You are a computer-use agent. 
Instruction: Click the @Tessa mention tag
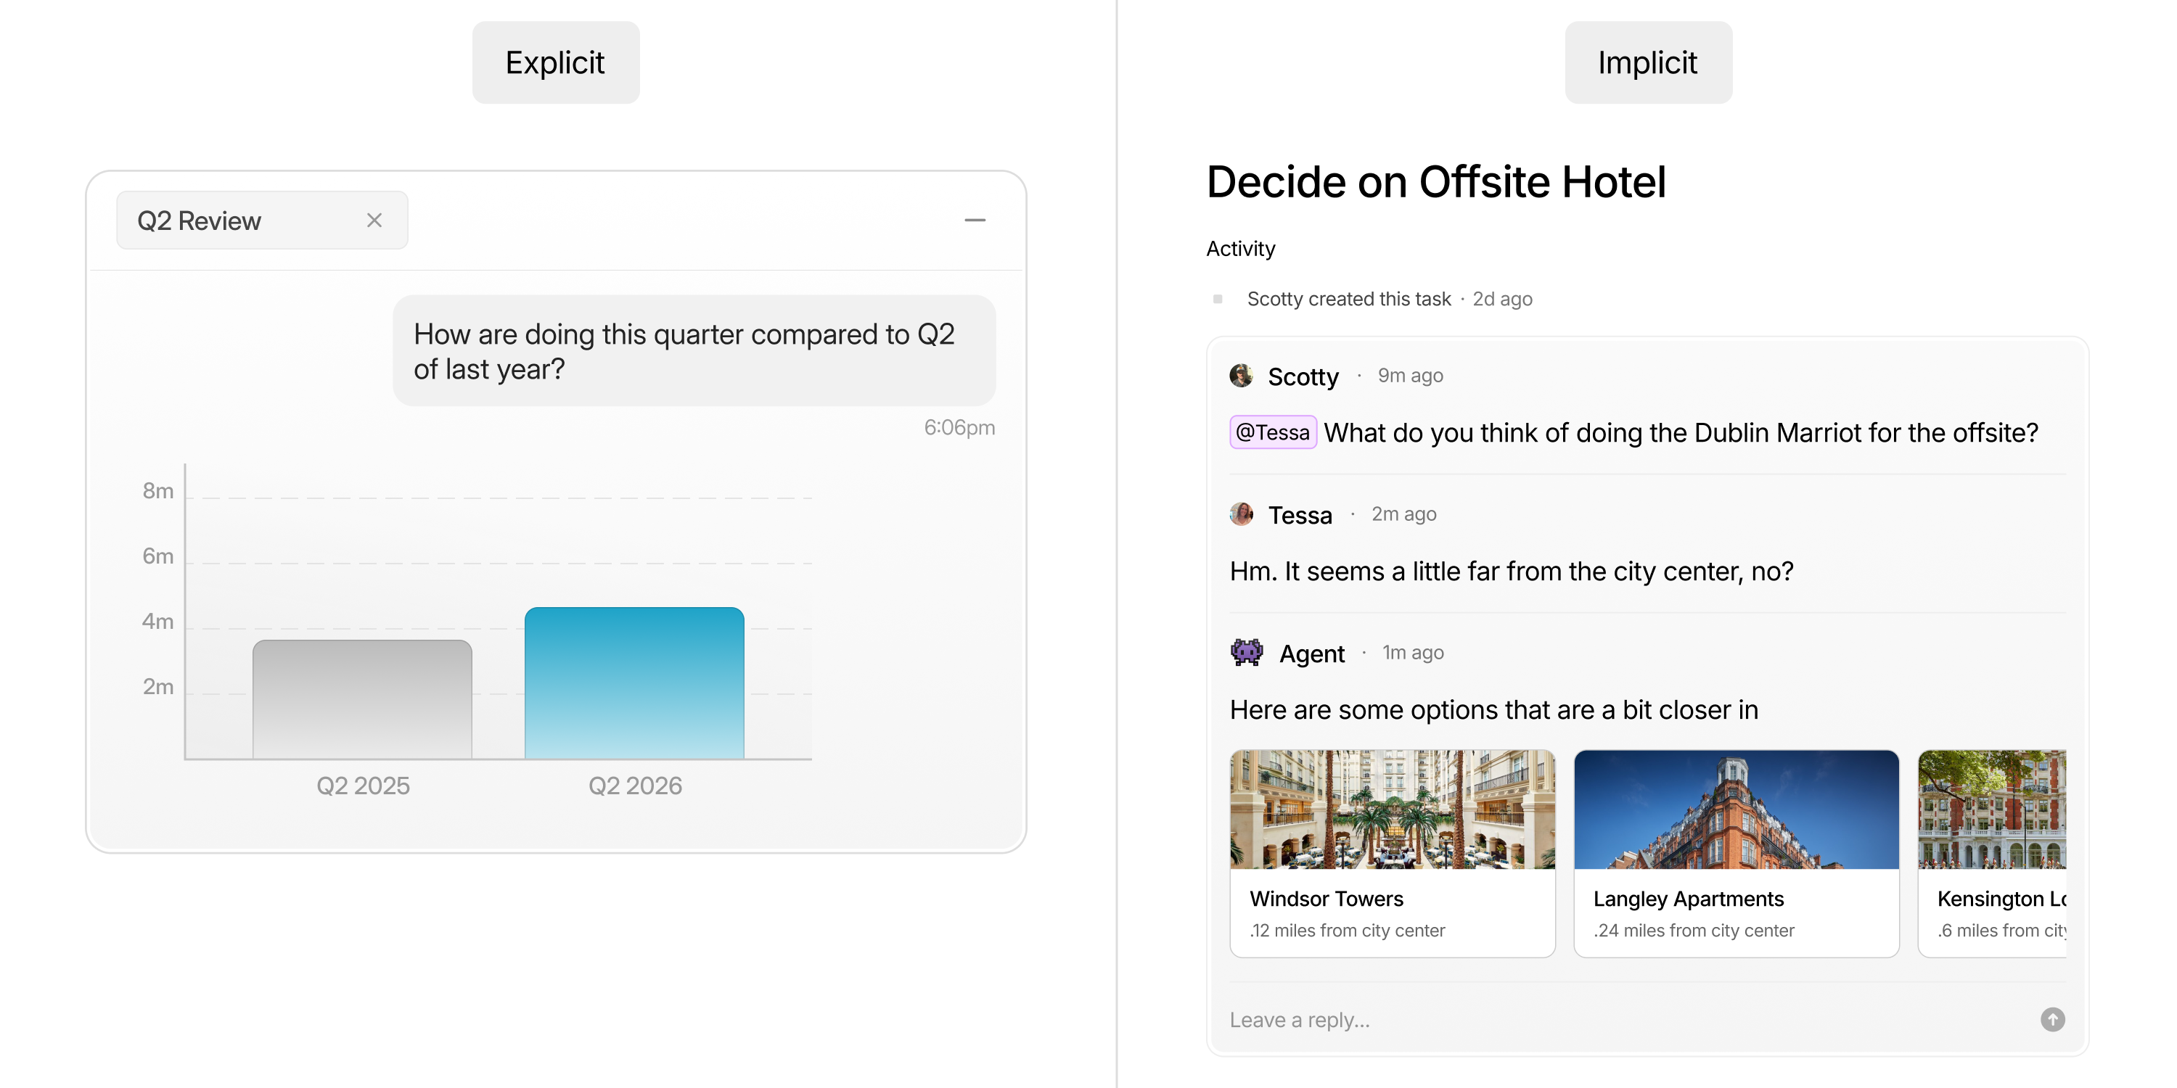[1273, 432]
